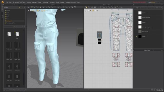The height and width of the screenshot is (92, 164).
Task: Open the Sewing menu
Action: (x=29, y=2)
